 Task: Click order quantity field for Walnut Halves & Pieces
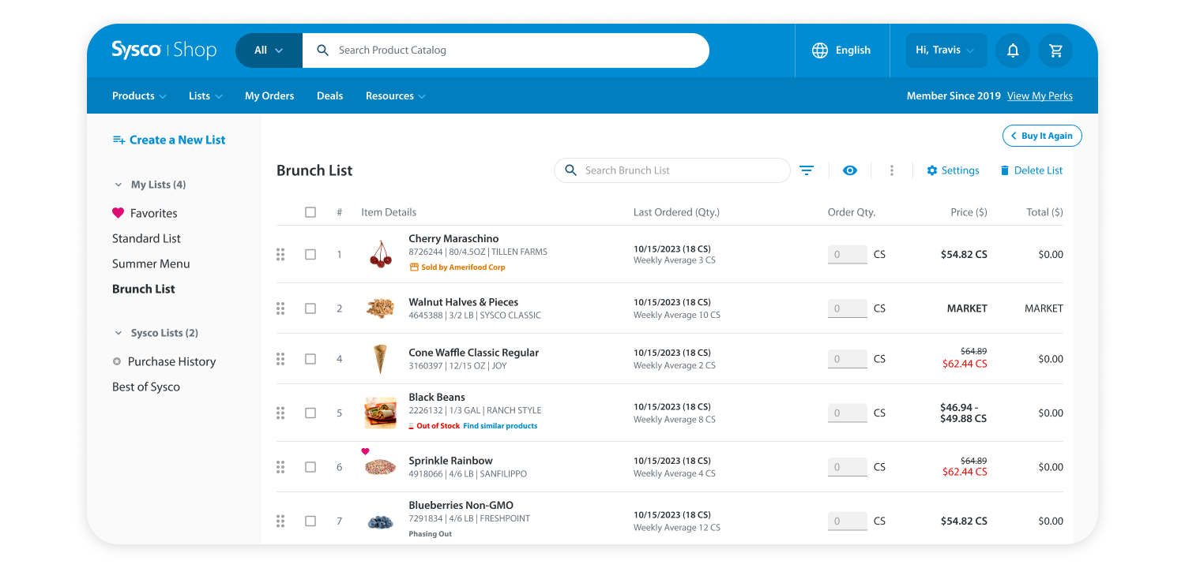(848, 308)
